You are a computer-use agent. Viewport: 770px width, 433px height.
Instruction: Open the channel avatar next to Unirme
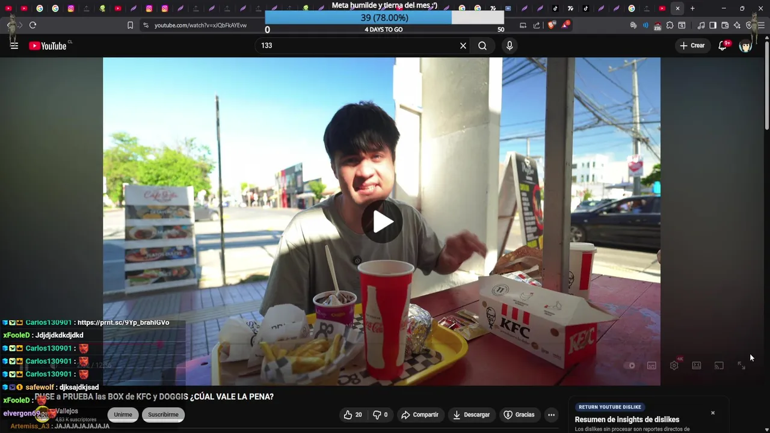click(x=43, y=414)
